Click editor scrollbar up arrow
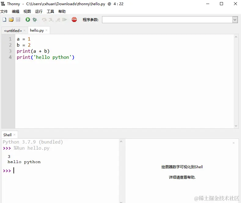Screen dimensions: 241x203 click(x=236, y=37)
